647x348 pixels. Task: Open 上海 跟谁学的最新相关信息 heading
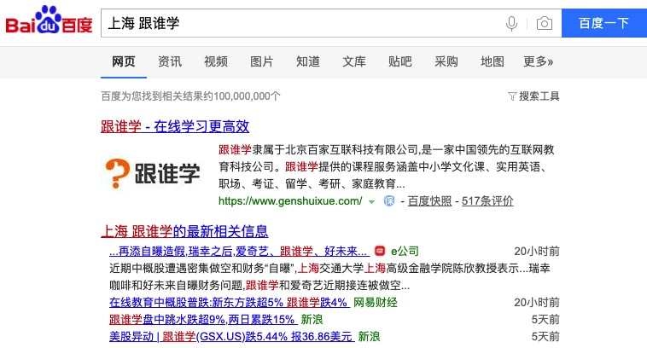click(x=184, y=231)
